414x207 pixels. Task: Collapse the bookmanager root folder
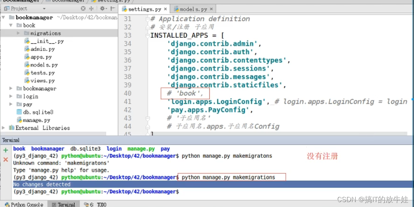click(x=3, y=18)
